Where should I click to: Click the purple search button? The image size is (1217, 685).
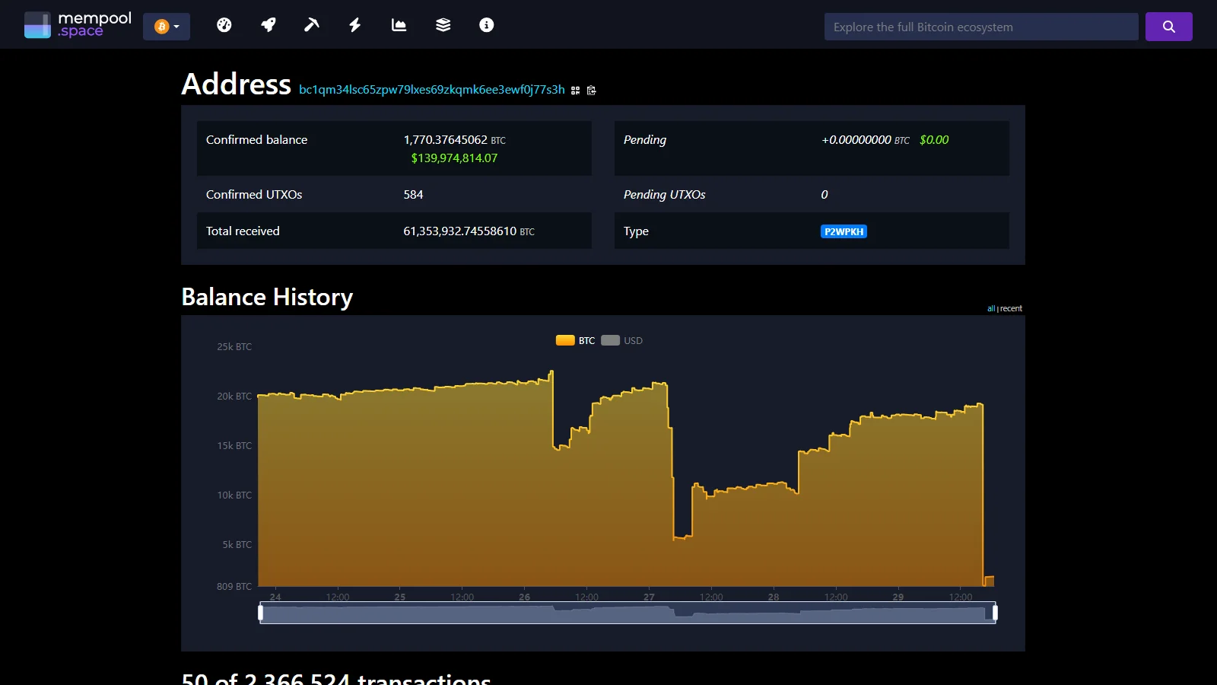[x=1169, y=27]
